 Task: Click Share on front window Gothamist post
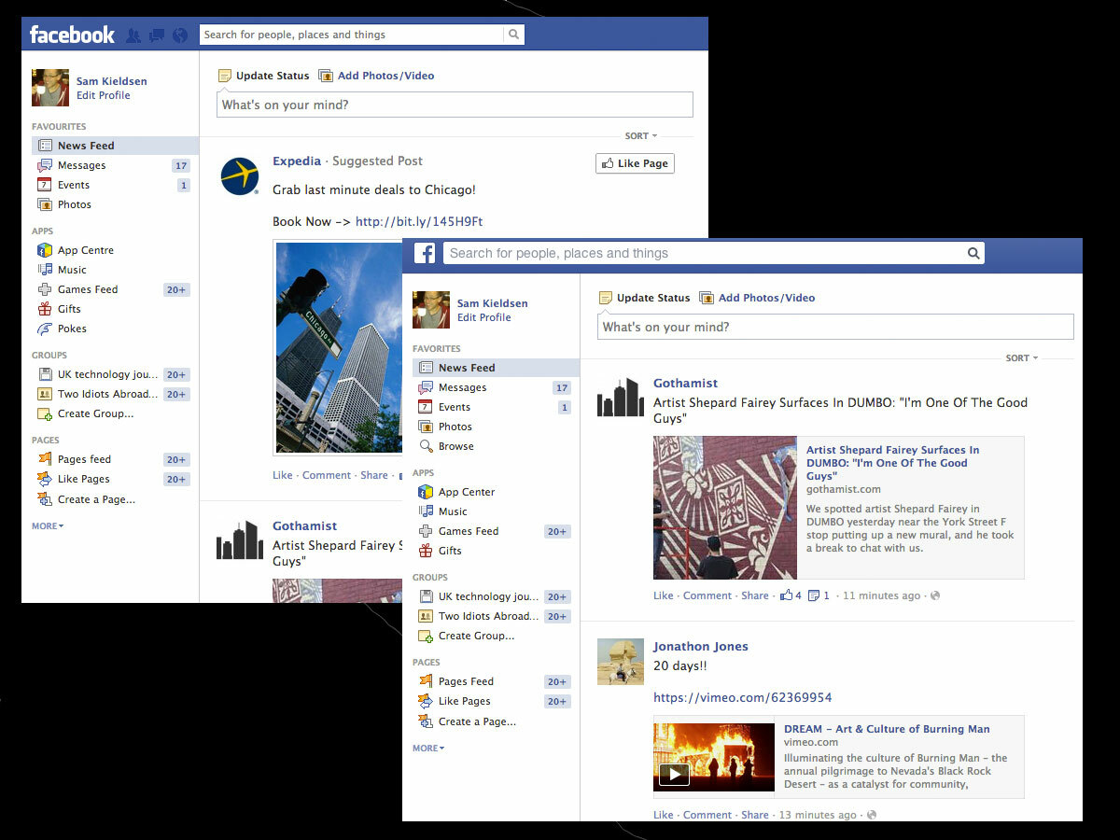(x=755, y=595)
